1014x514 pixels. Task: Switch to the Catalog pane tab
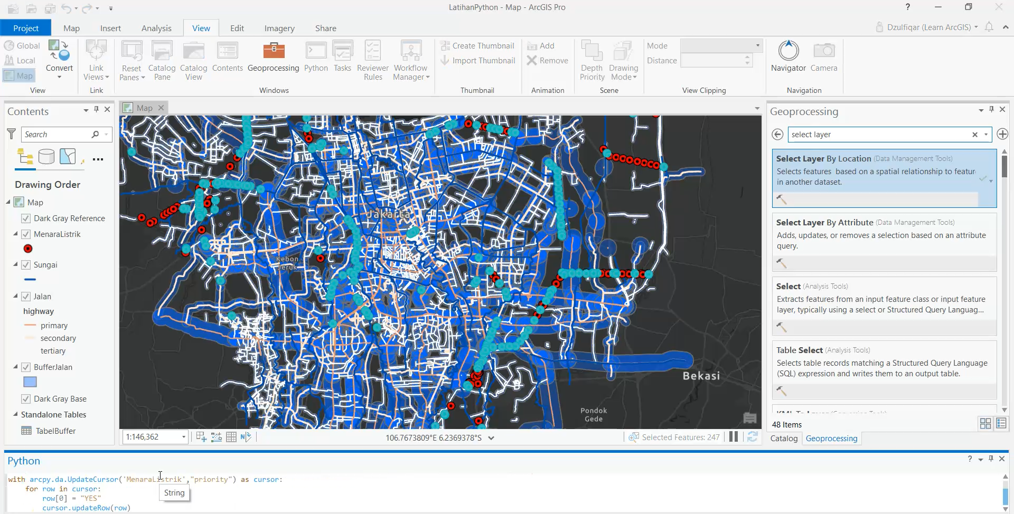(784, 439)
